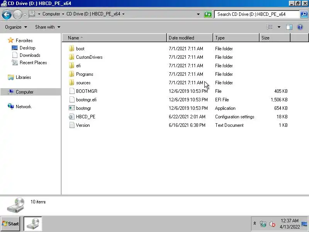Select Computer in navigation pane

tap(25, 92)
